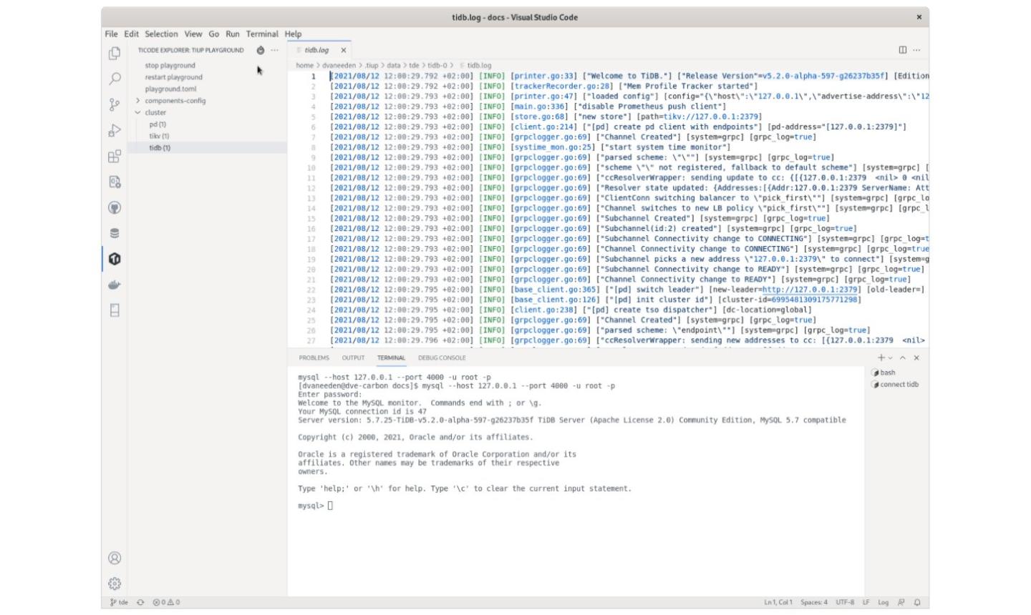Open the Accounts icon at the bottom
Image resolution: width=1031 pixels, height=615 pixels.
113,559
